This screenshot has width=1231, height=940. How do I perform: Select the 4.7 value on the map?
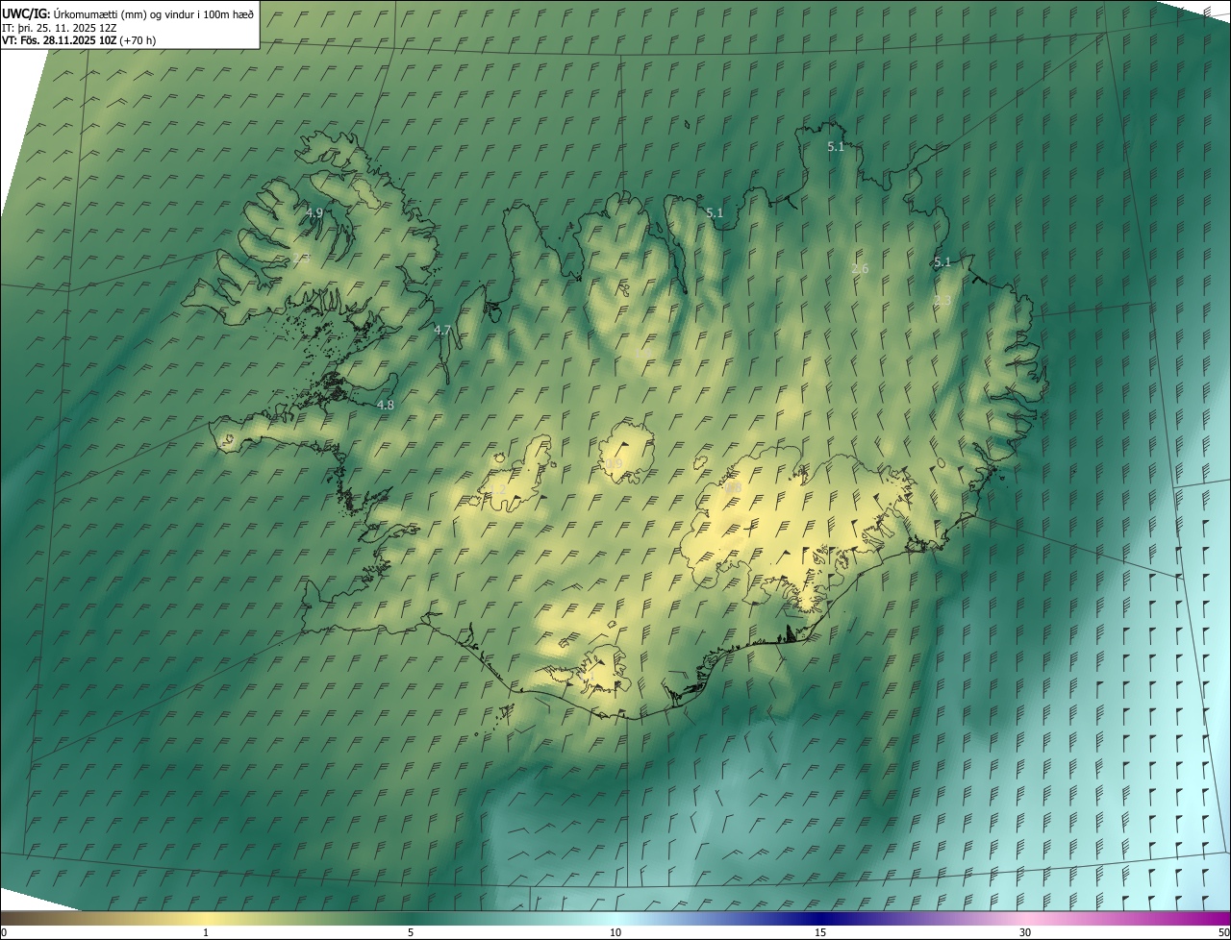point(442,330)
